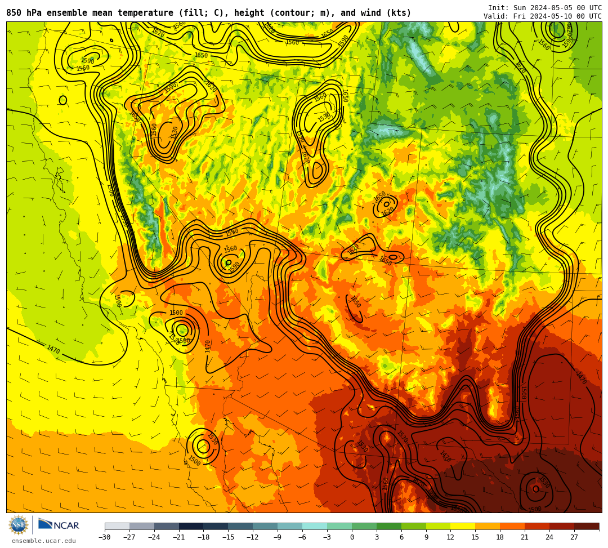Open the ensemble.ucar.edu link text
Screen dimensions: 608x548
(44, 541)
